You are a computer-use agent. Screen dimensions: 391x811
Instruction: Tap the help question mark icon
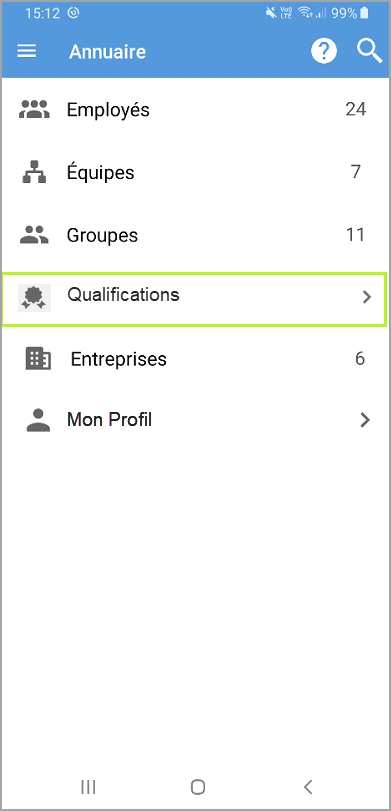point(324,51)
